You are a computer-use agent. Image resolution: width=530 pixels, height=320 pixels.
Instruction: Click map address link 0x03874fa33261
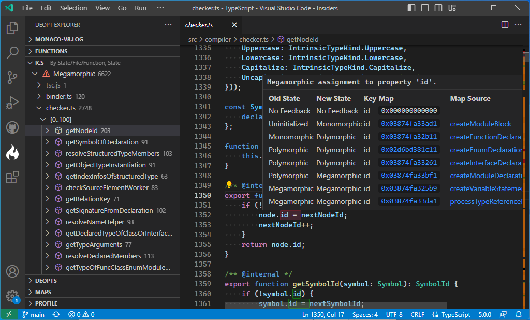[x=409, y=163]
